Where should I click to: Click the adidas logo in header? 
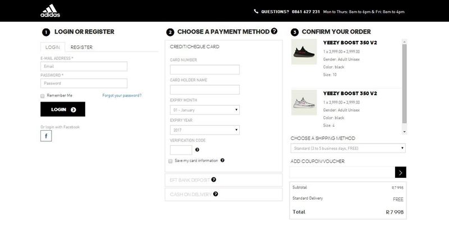(48, 11)
